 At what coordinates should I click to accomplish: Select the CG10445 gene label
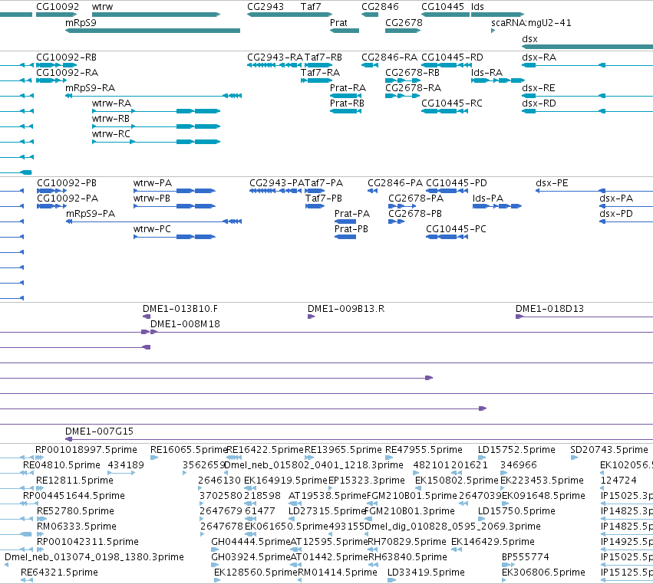pyautogui.click(x=443, y=7)
